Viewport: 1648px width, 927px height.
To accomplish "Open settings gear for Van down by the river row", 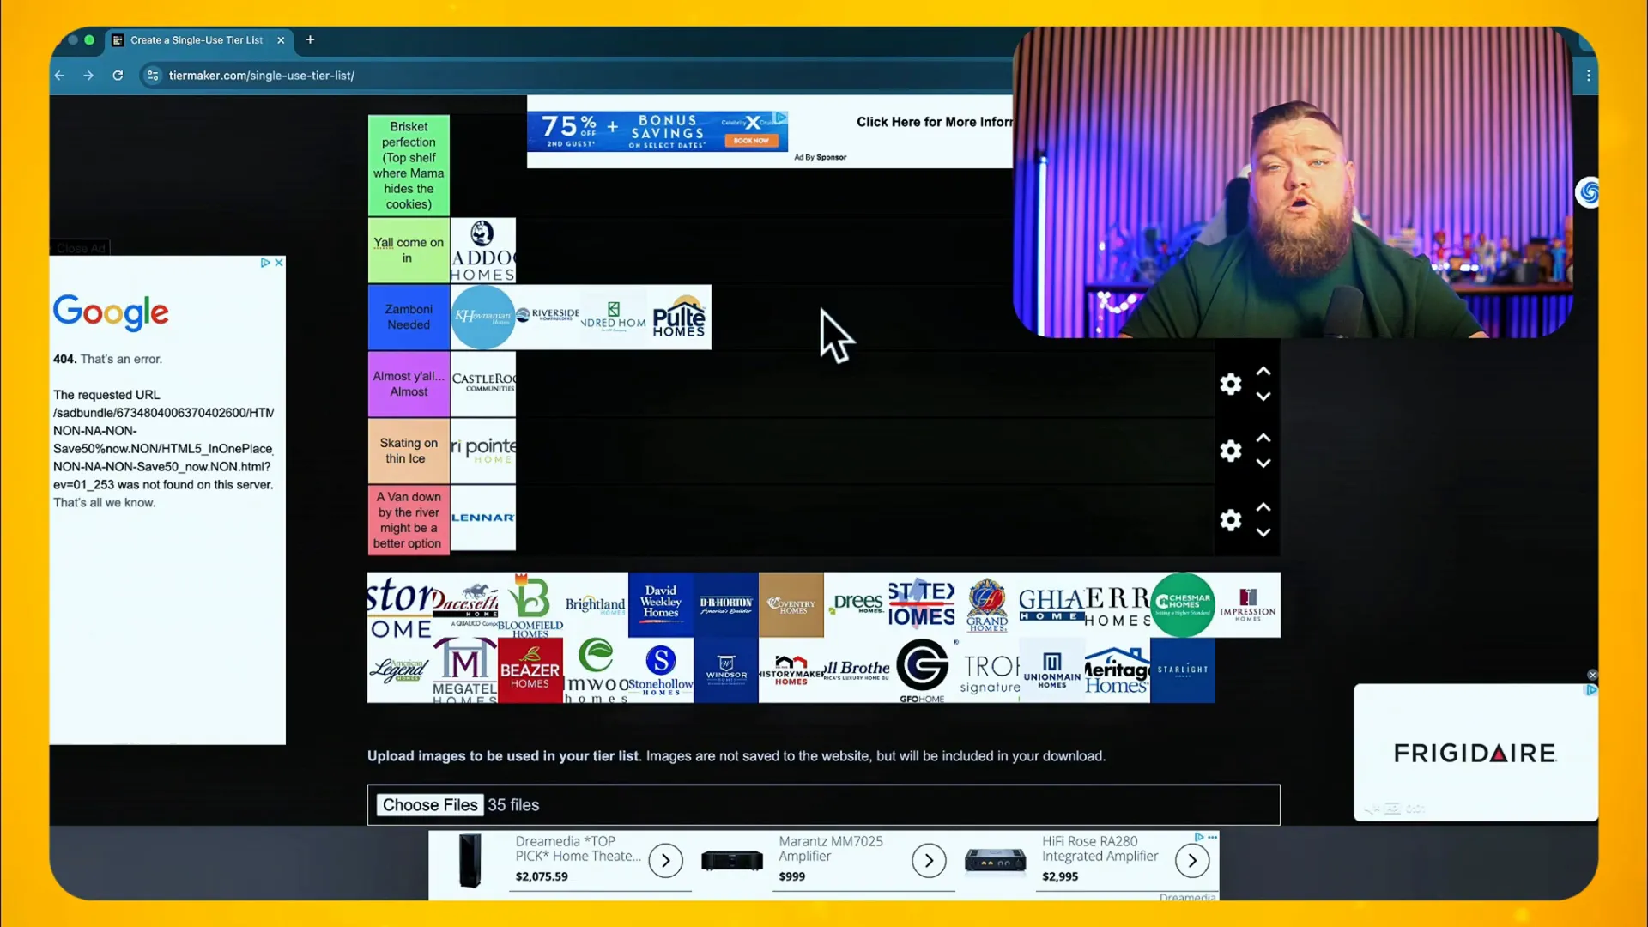I will 1230,519.
